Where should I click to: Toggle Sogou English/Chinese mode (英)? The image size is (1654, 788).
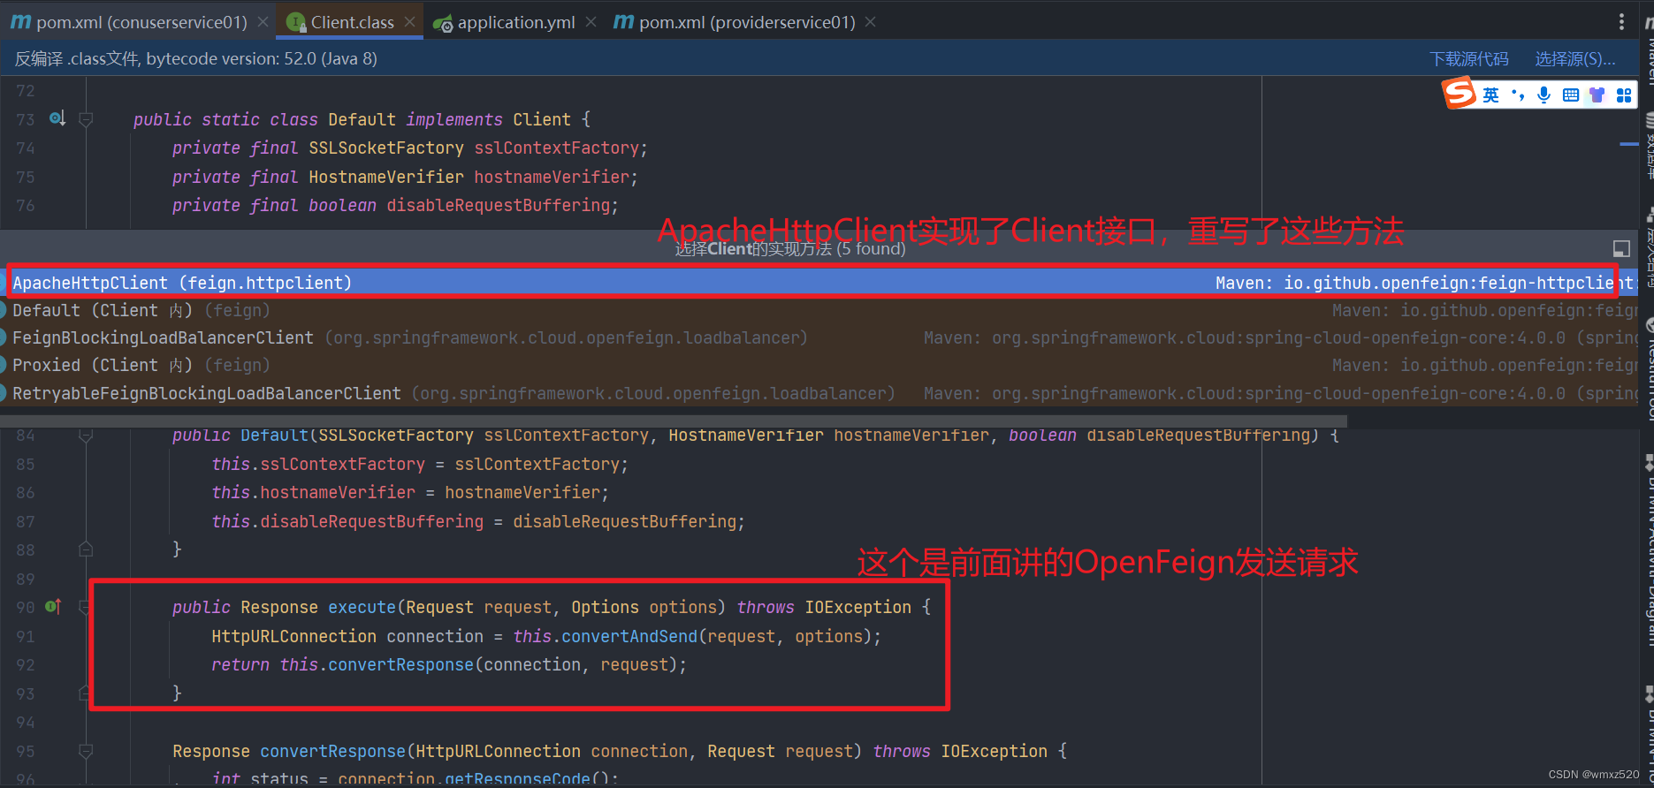1491,95
